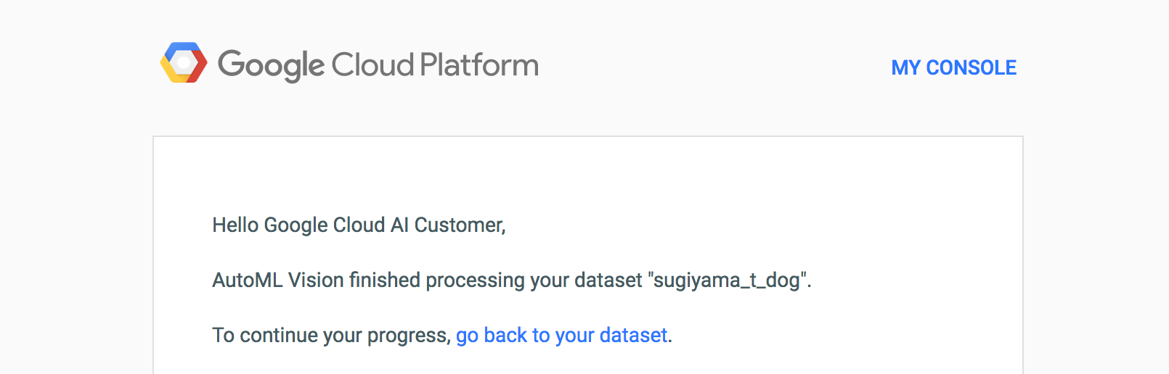This screenshot has width=1169, height=374.
Task: Click the word "Customer," ending the greeting
Action: tap(460, 225)
